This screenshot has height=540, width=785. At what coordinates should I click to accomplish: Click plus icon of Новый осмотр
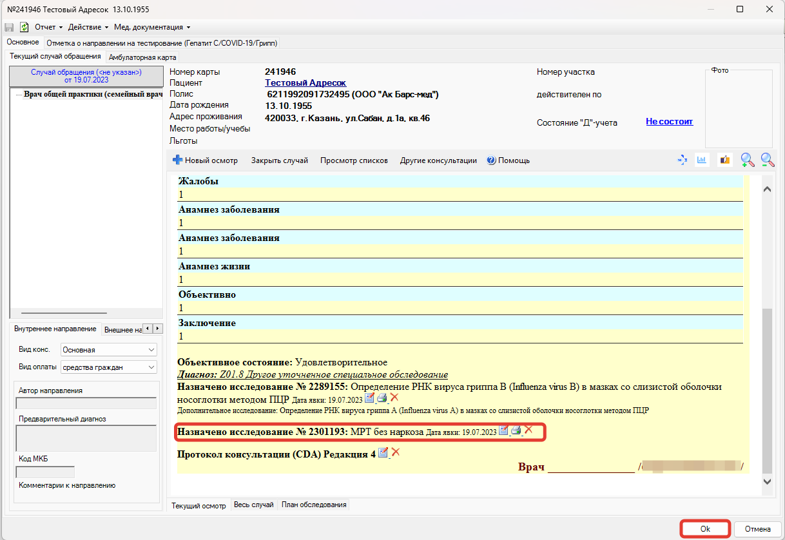(x=177, y=160)
